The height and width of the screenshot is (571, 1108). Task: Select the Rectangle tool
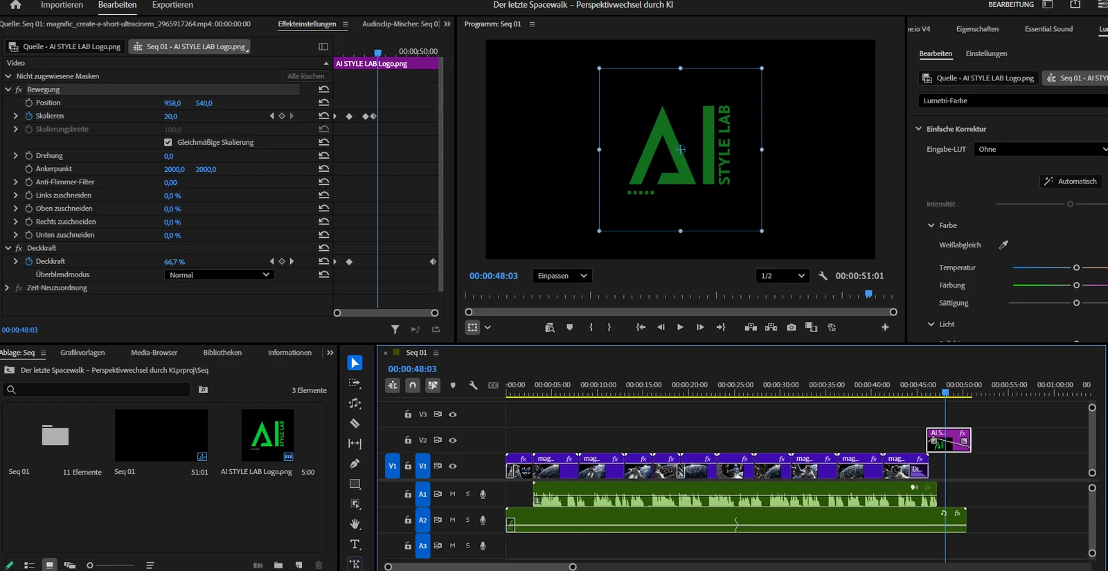coord(355,484)
